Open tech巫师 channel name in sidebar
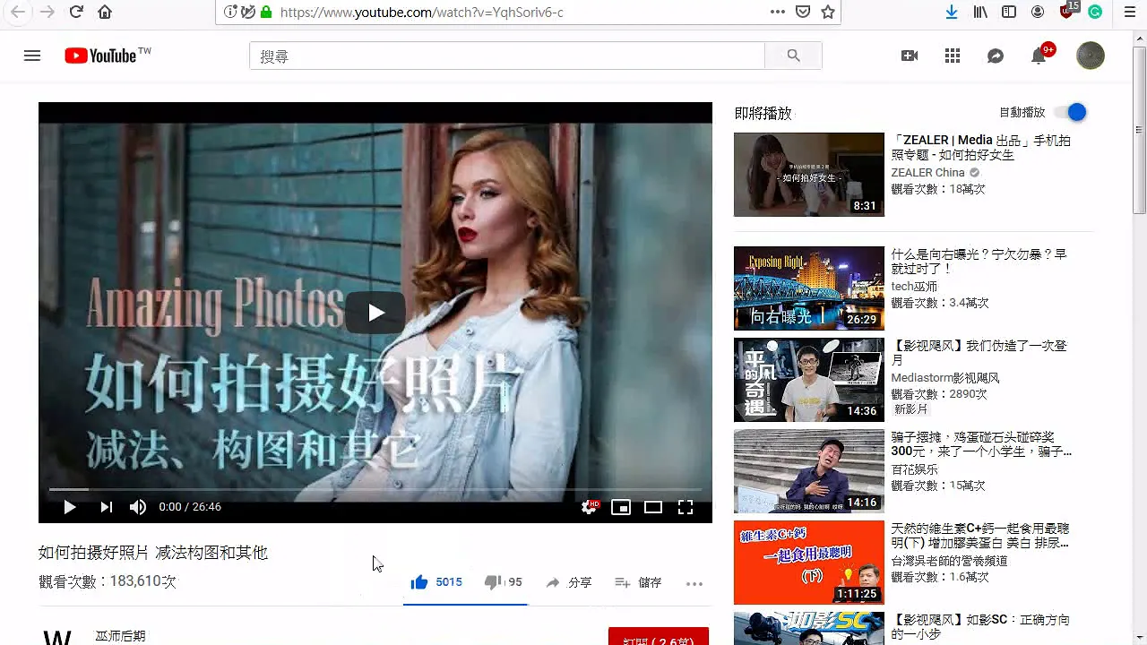The height and width of the screenshot is (645, 1147). [916, 287]
